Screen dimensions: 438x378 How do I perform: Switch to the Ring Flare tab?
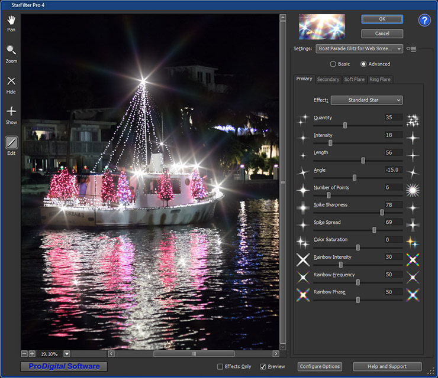tap(380, 80)
